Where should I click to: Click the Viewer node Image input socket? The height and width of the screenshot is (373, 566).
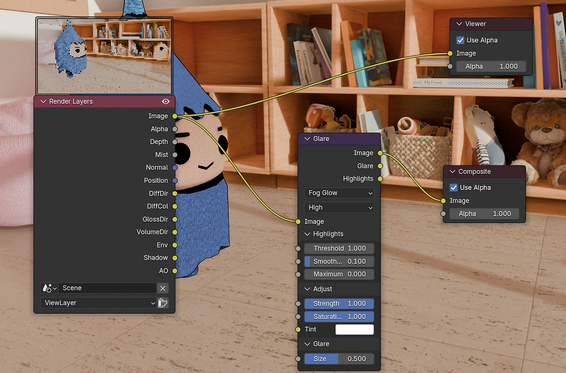450,53
